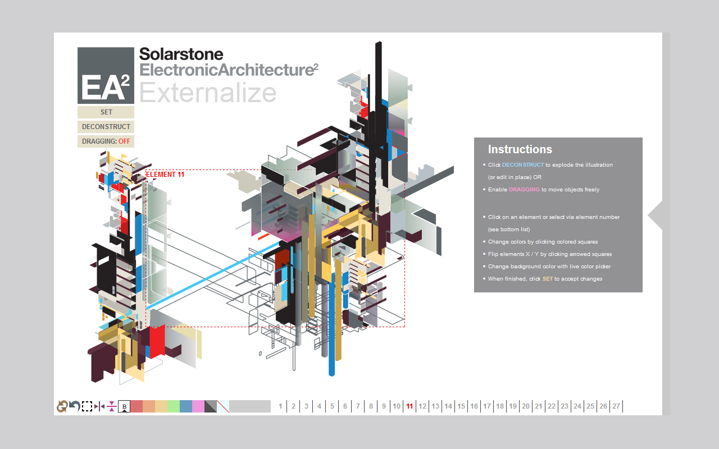Viewport: 719px width, 449px height.
Task: Toggle DRAGGING on or off
Action: (106, 141)
